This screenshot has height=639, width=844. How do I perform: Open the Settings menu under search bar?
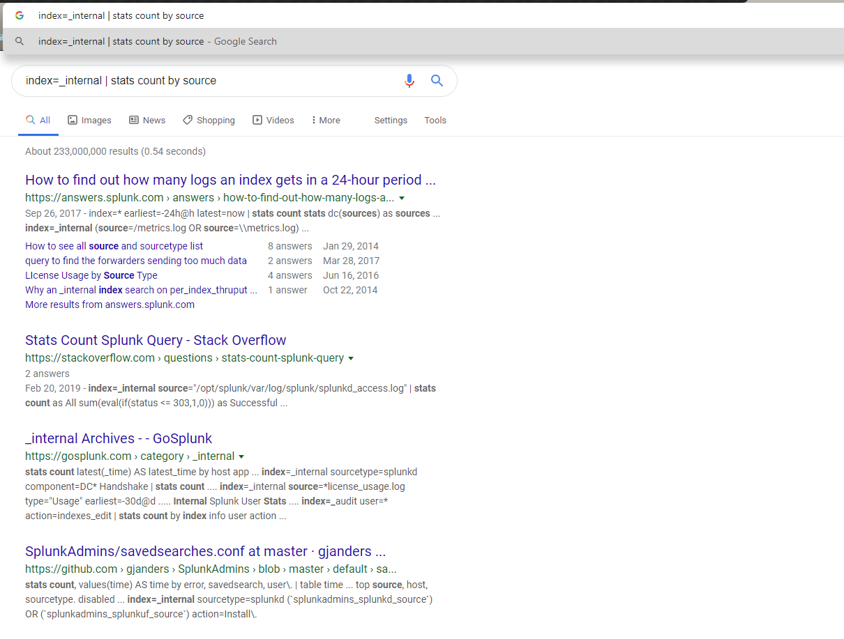391,121
